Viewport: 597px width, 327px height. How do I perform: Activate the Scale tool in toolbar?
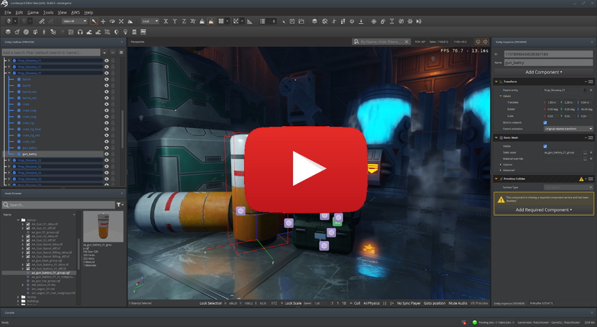(121, 21)
